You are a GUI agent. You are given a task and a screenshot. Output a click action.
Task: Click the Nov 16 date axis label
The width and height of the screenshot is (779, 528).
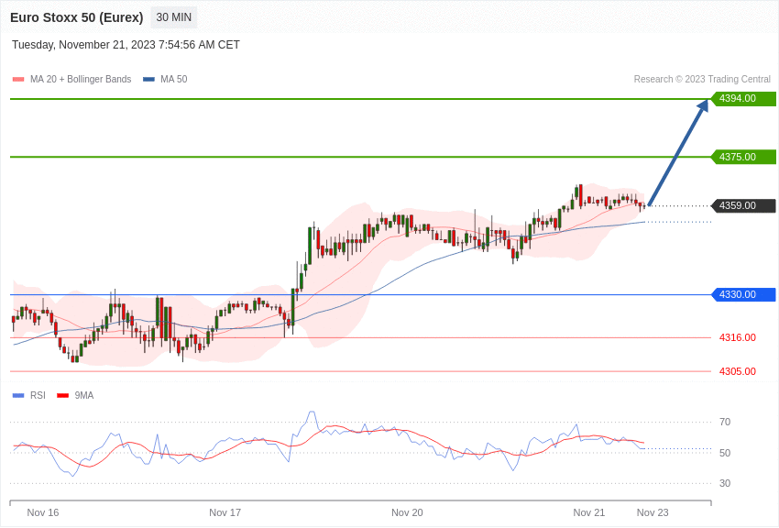tap(43, 512)
